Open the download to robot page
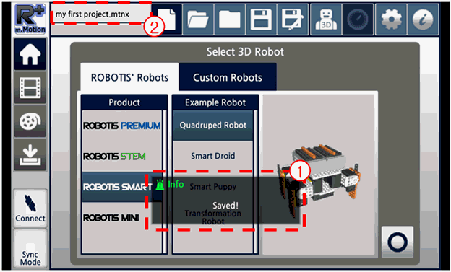451x272 pixels. pyautogui.click(x=30, y=154)
